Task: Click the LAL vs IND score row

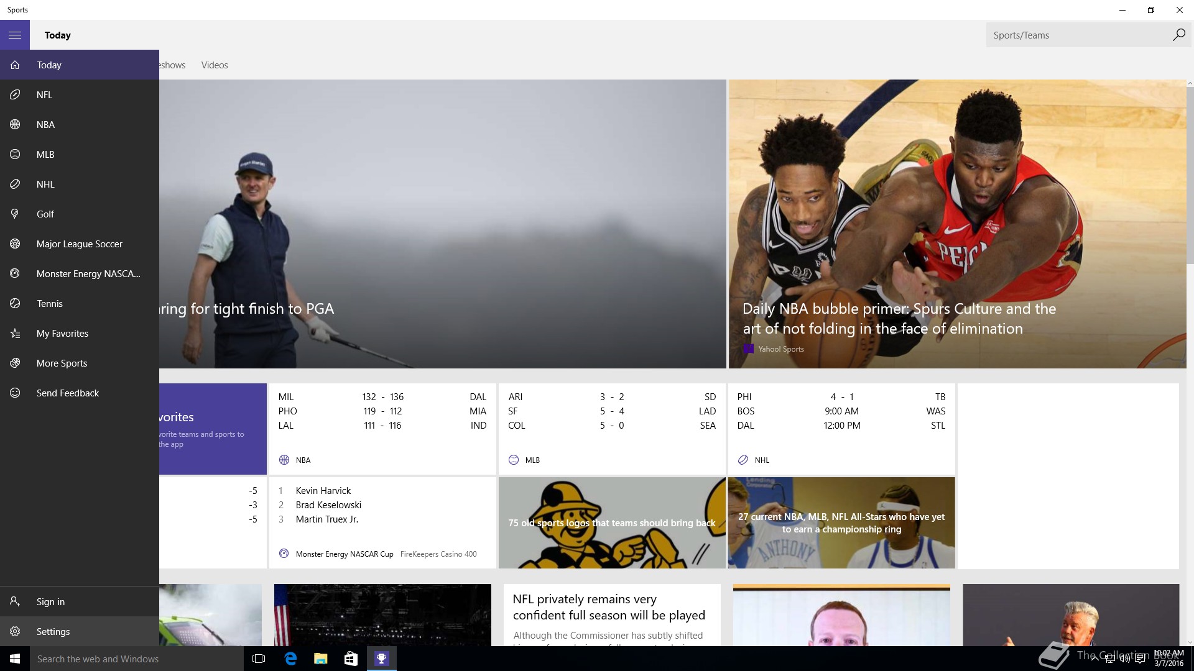Action: 382,426
